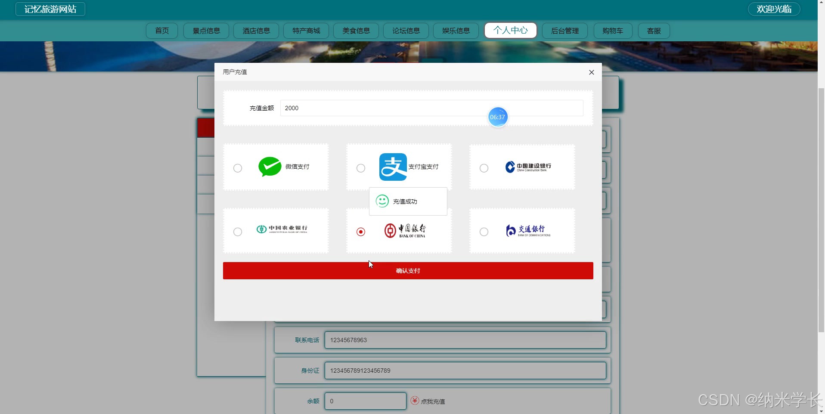Click the 充值金额 input field
825x414 pixels.
coord(432,108)
